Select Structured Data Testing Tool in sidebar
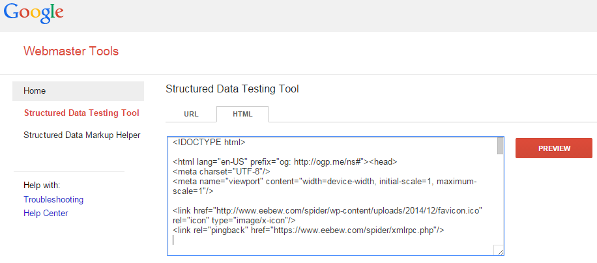Viewport: 597px width, 263px height. coord(81,113)
